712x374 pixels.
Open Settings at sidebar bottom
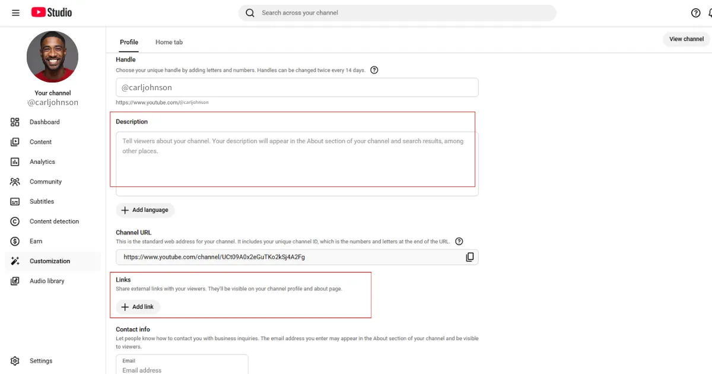pos(41,361)
